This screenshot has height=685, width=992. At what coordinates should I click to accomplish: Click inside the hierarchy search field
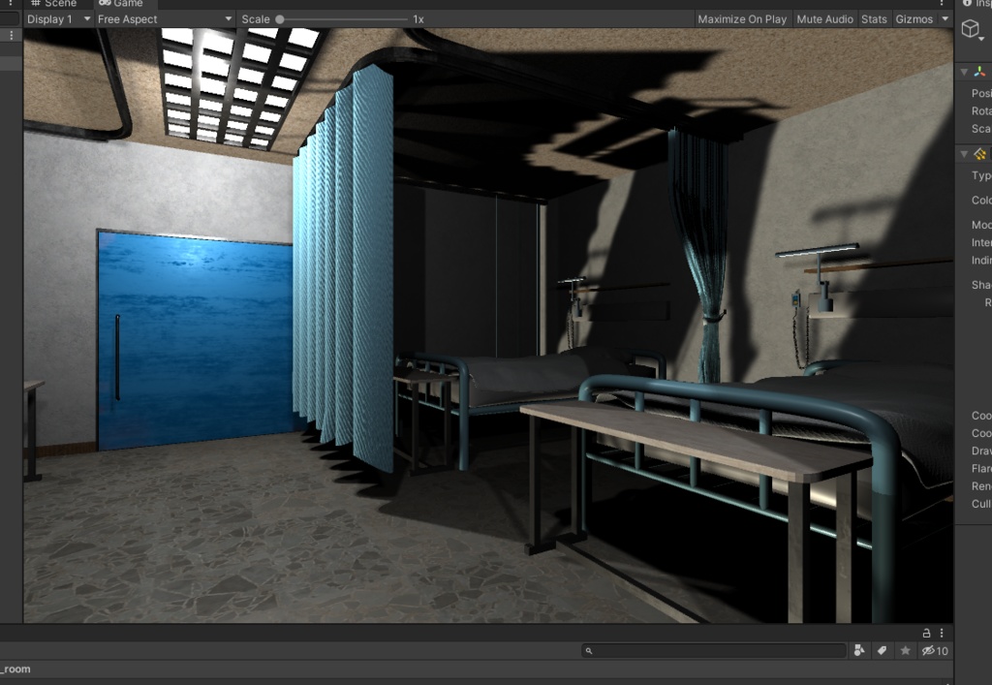[712, 650]
